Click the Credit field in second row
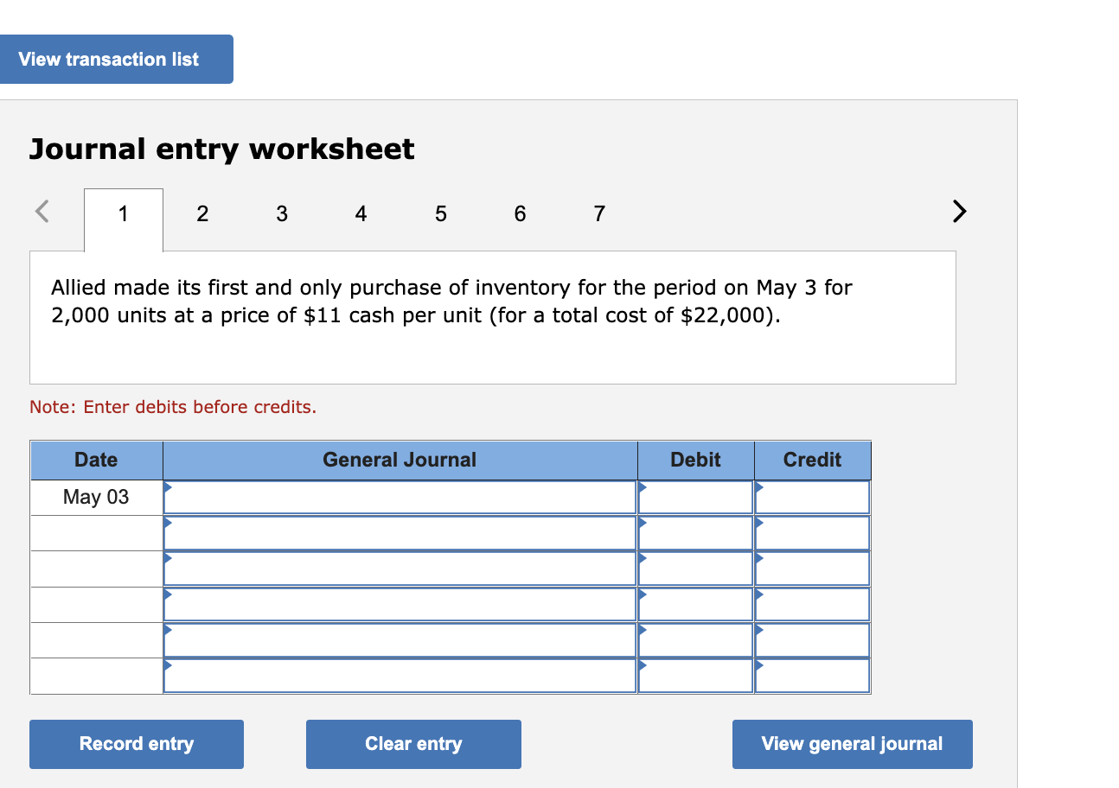The height and width of the screenshot is (788, 1119). click(812, 533)
